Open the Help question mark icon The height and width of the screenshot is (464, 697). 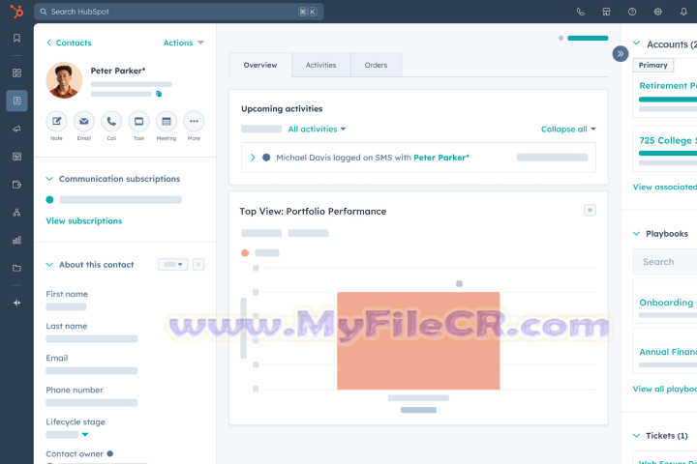click(x=632, y=12)
